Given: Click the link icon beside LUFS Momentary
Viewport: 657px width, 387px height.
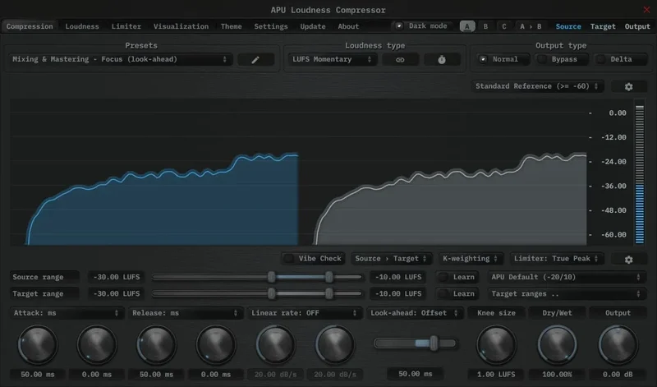Looking at the screenshot, I should pyautogui.click(x=400, y=59).
